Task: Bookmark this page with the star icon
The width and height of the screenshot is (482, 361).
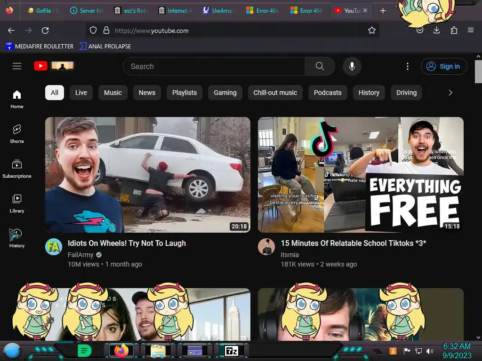Action: click(372, 31)
